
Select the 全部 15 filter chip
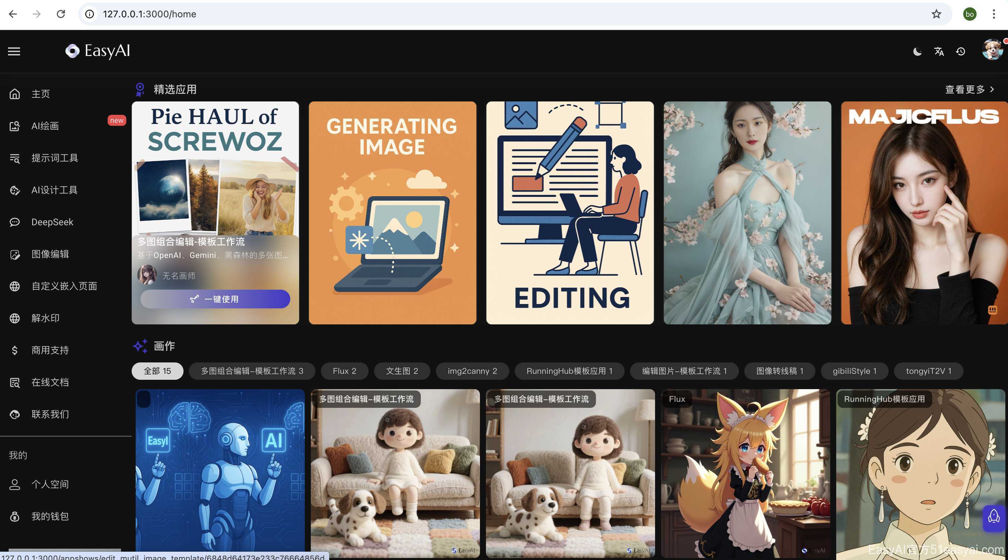pyautogui.click(x=157, y=371)
